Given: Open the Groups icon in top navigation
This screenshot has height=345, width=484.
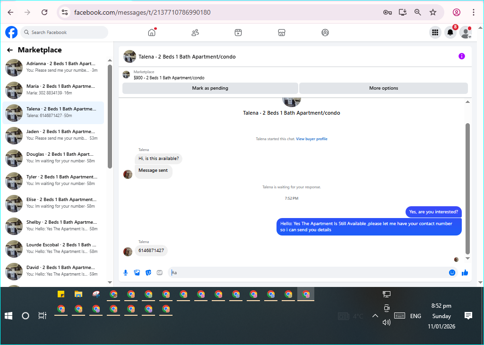Looking at the screenshot, I should pyautogui.click(x=325, y=33).
